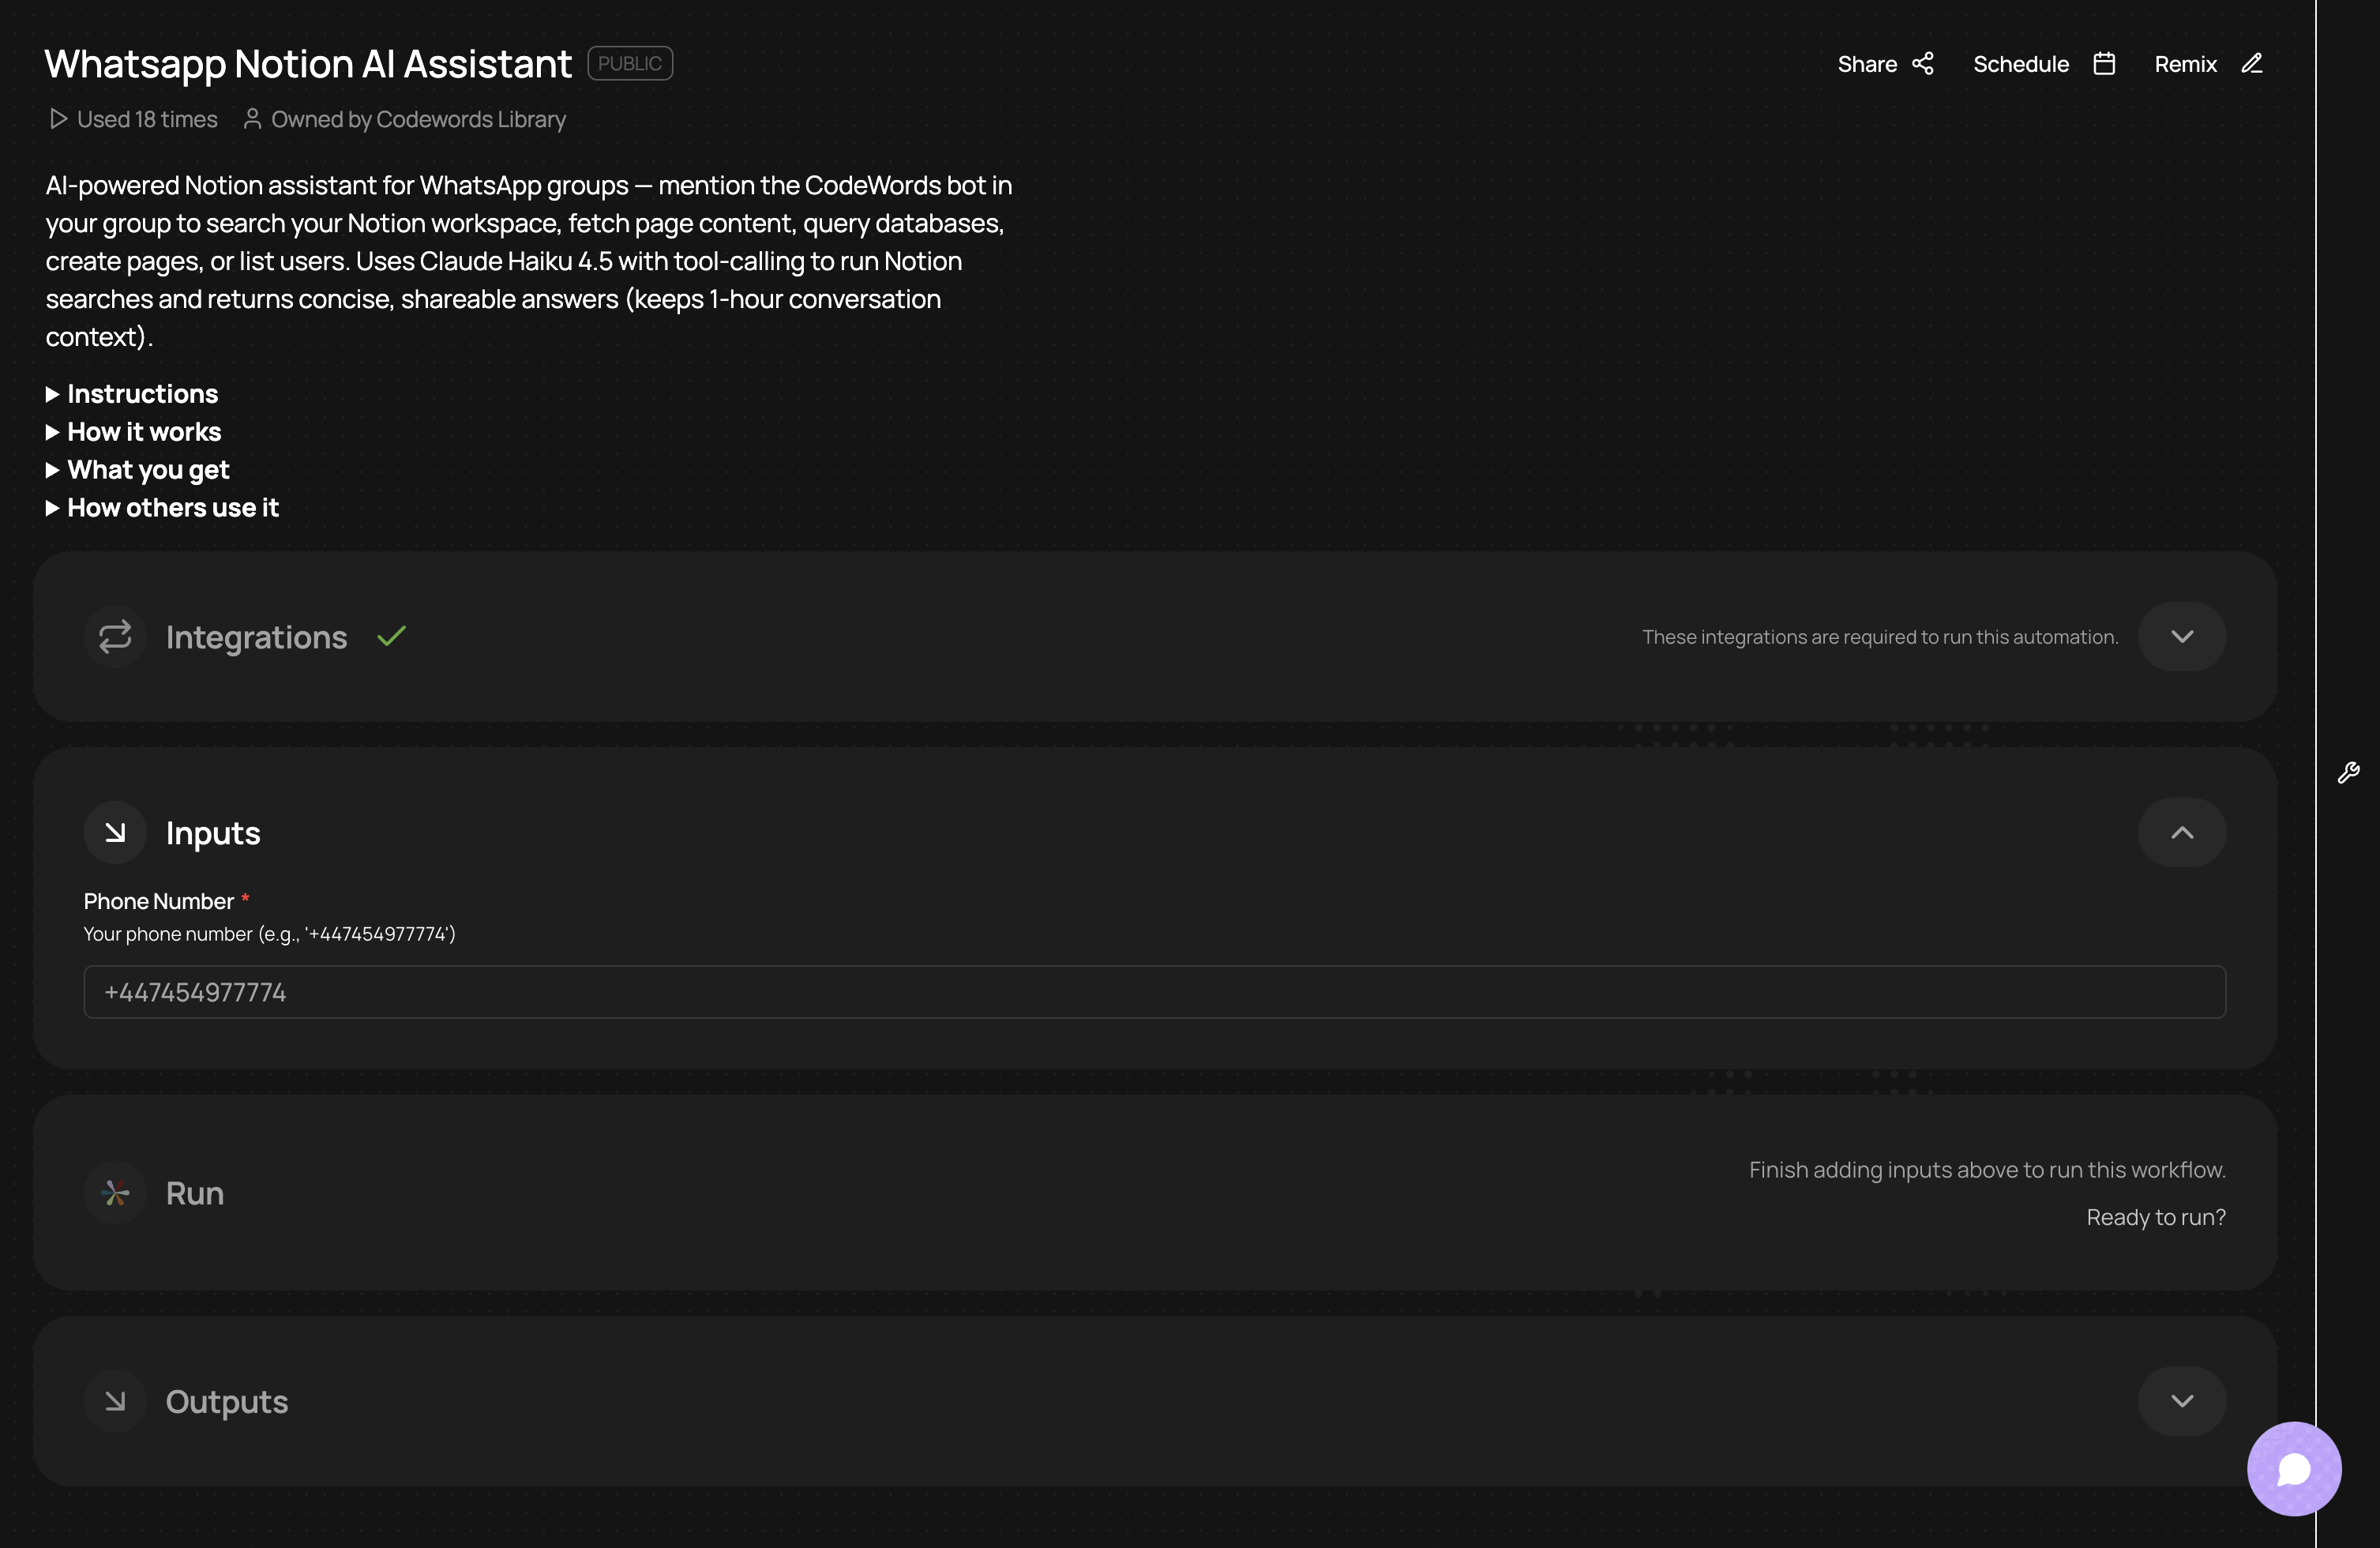Click the Share network icon
This screenshot has width=2380, height=1548.
click(x=1923, y=64)
